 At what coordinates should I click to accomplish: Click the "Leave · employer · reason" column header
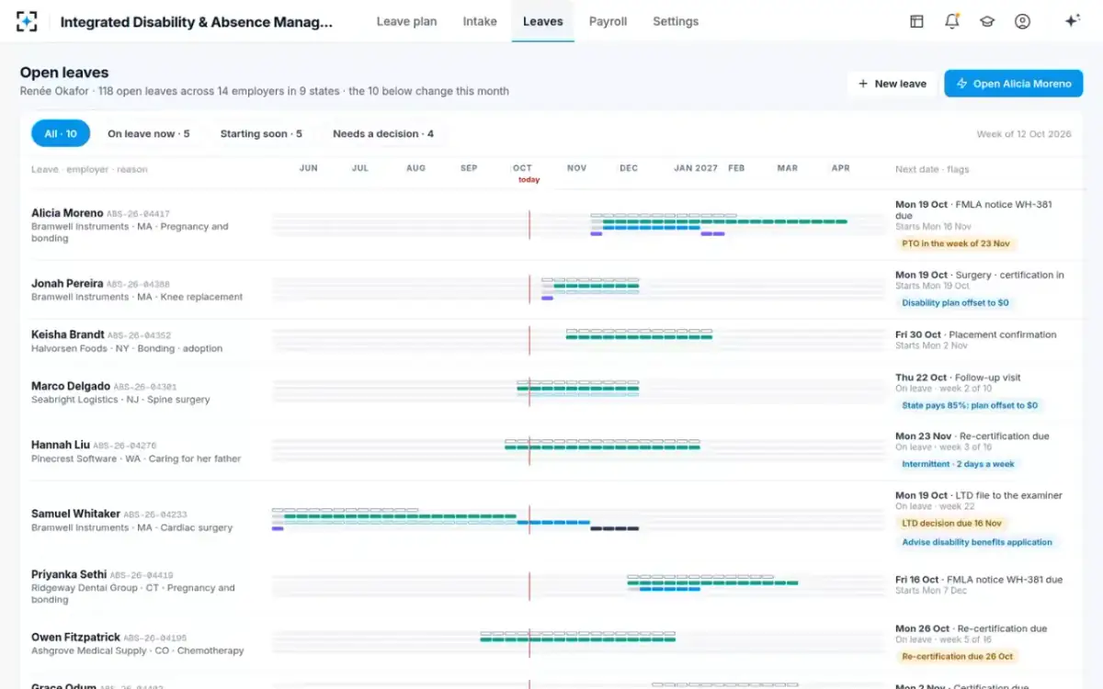[x=89, y=169]
